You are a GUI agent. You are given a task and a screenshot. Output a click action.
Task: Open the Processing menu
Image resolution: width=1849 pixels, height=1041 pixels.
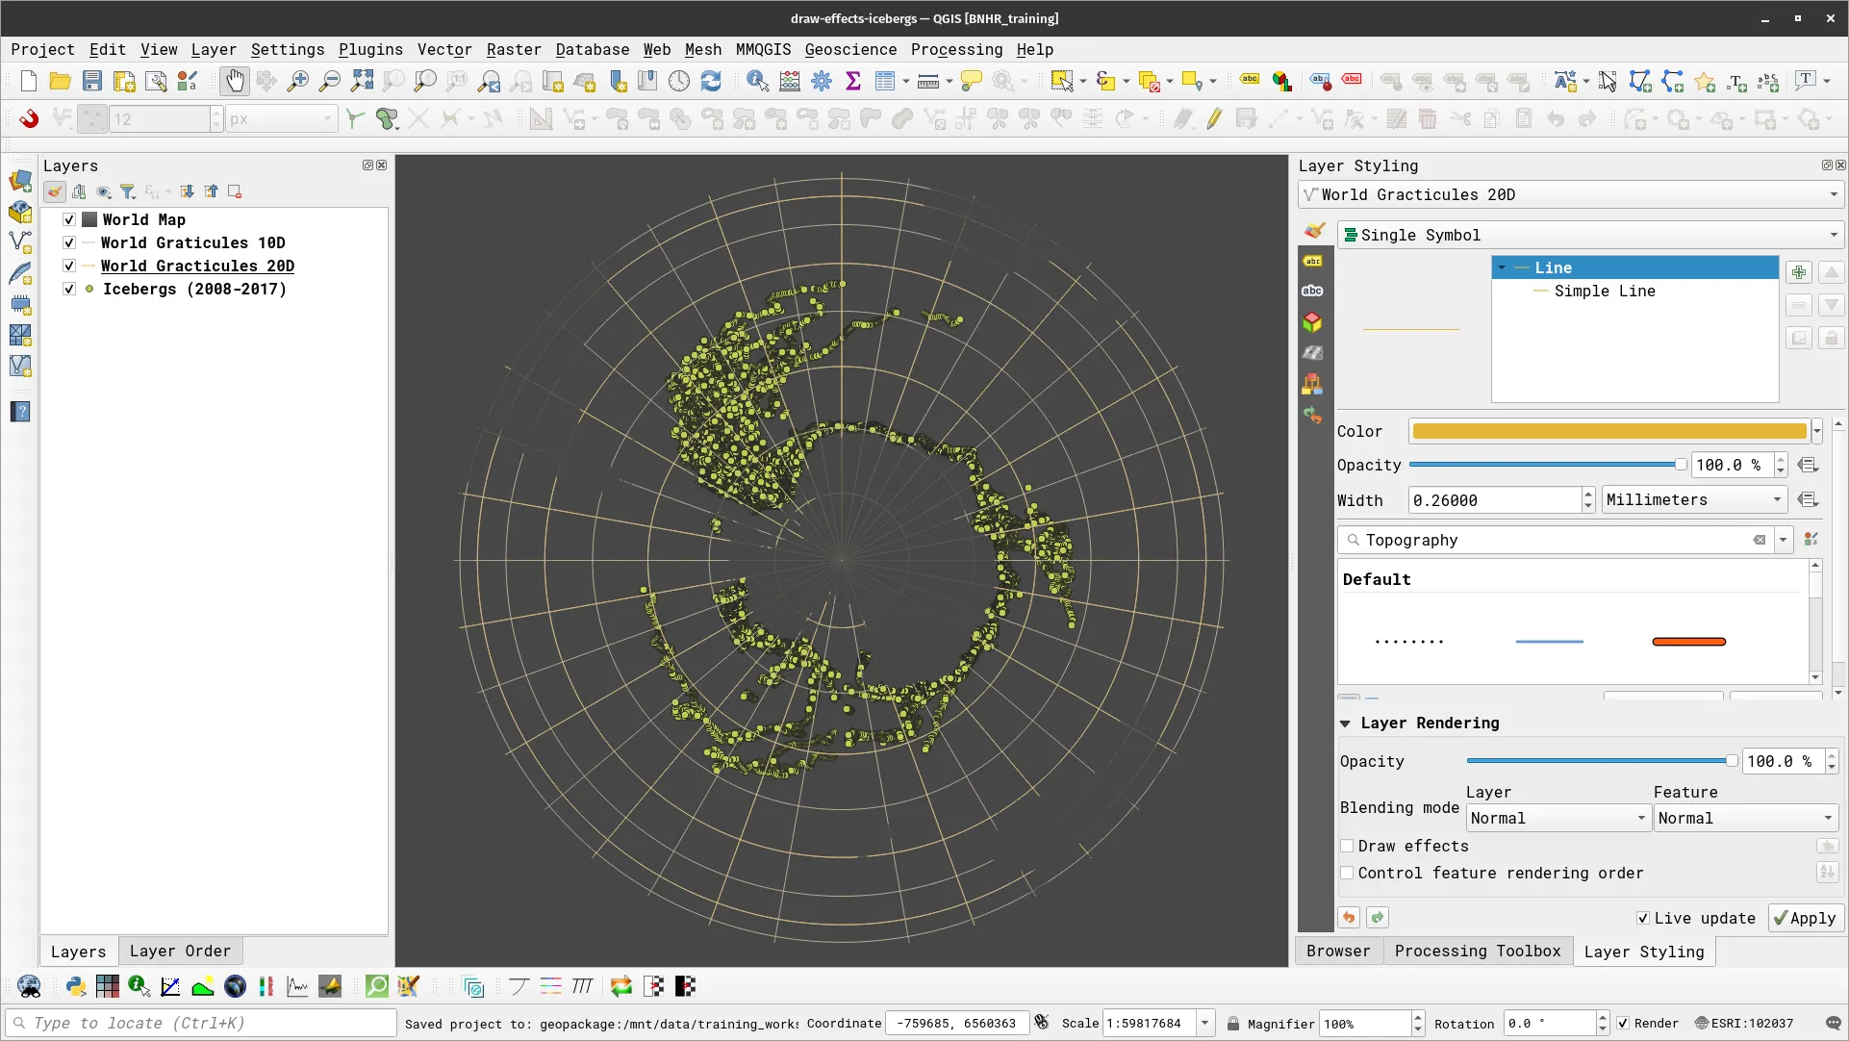point(956,50)
